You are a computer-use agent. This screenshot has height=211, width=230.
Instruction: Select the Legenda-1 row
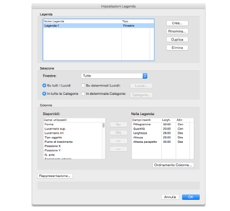(98, 26)
